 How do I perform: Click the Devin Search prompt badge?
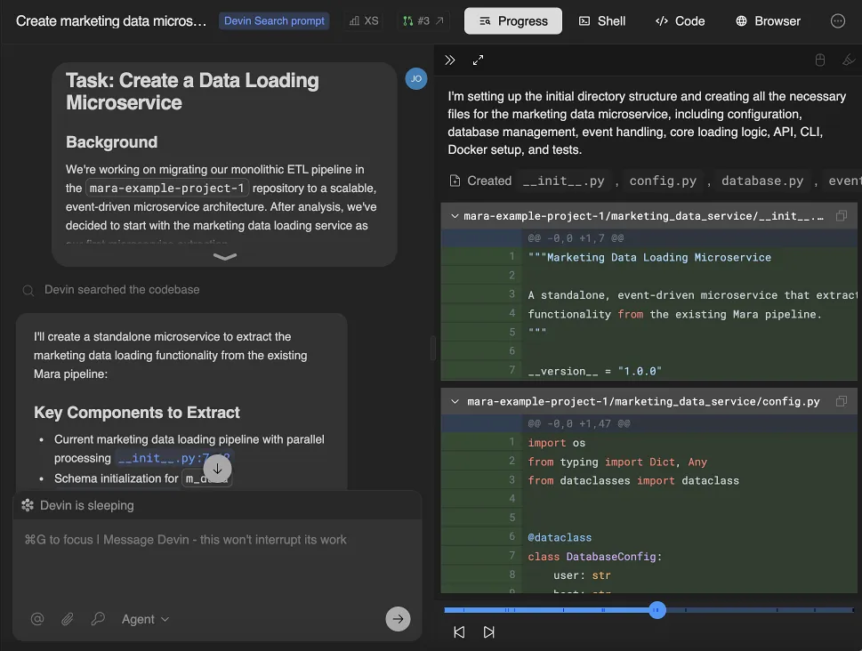[x=274, y=20]
